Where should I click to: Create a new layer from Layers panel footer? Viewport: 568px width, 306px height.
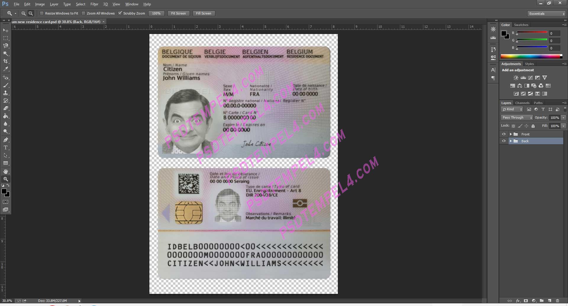(x=549, y=301)
